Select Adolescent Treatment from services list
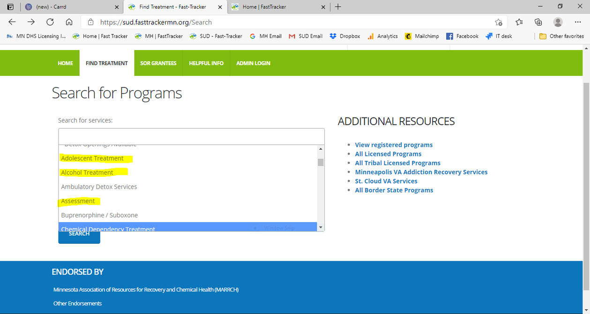 pyautogui.click(x=92, y=158)
